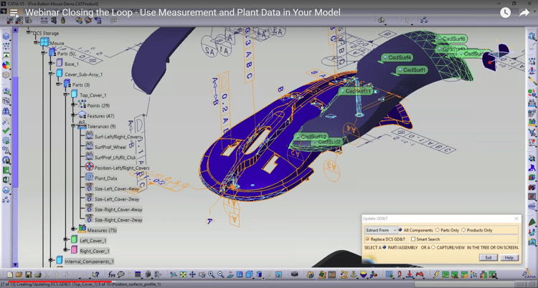538x288 pixels.
Task: Select the PART/ASSEMBLY radio button
Action: tap(384, 247)
